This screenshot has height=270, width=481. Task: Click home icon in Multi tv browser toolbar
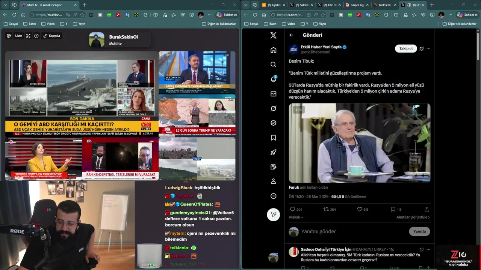23,15
